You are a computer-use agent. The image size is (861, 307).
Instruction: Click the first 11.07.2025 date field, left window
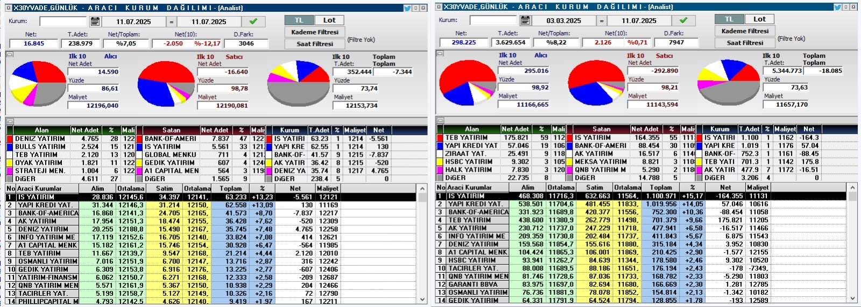click(133, 22)
